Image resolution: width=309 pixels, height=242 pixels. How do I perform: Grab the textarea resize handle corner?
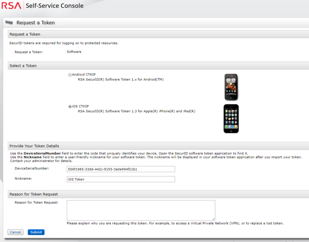coord(213,219)
